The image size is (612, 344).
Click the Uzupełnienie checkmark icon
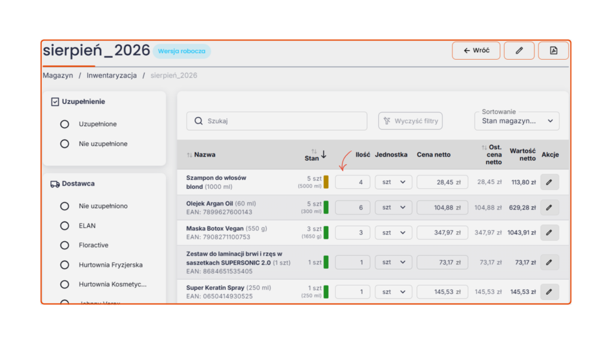tap(55, 102)
